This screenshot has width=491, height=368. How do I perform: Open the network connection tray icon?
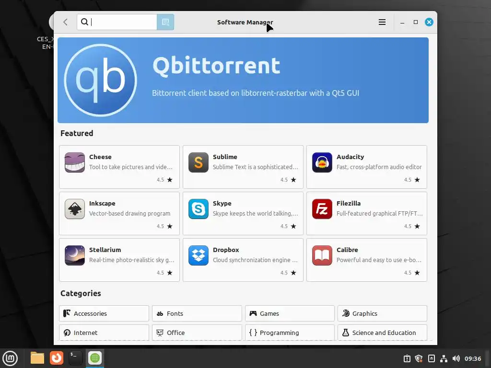pyautogui.click(x=444, y=358)
